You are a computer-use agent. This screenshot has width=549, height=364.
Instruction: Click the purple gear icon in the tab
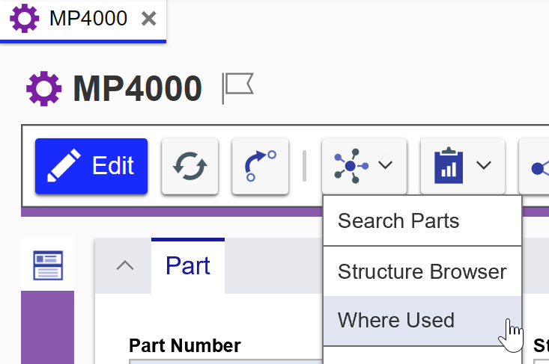pos(25,19)
